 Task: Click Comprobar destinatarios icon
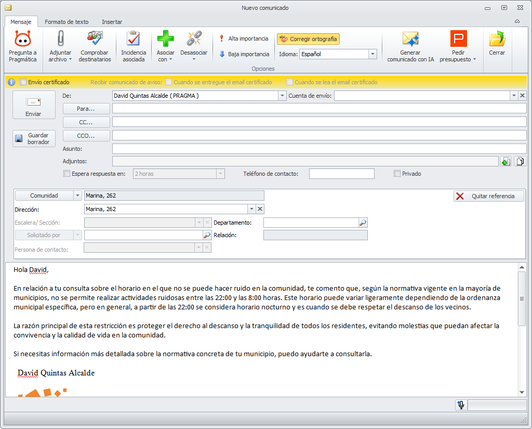[95, 40]
